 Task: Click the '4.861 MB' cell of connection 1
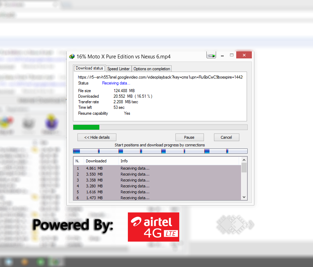coord(94,168)
